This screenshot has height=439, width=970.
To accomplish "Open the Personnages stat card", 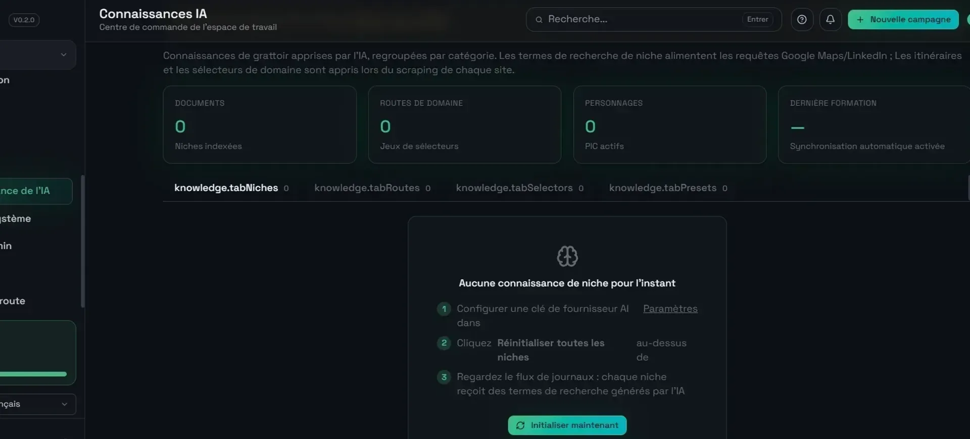I will pyautogui.click(x=670, y=125).
